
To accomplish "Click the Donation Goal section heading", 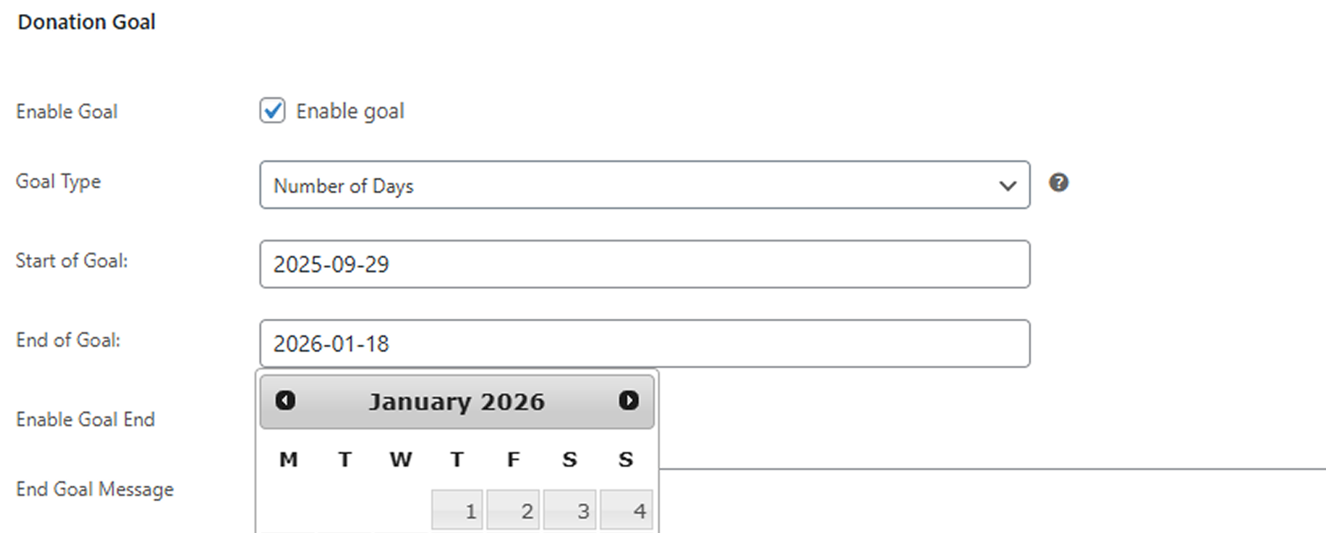I will (x=87, y=22).
